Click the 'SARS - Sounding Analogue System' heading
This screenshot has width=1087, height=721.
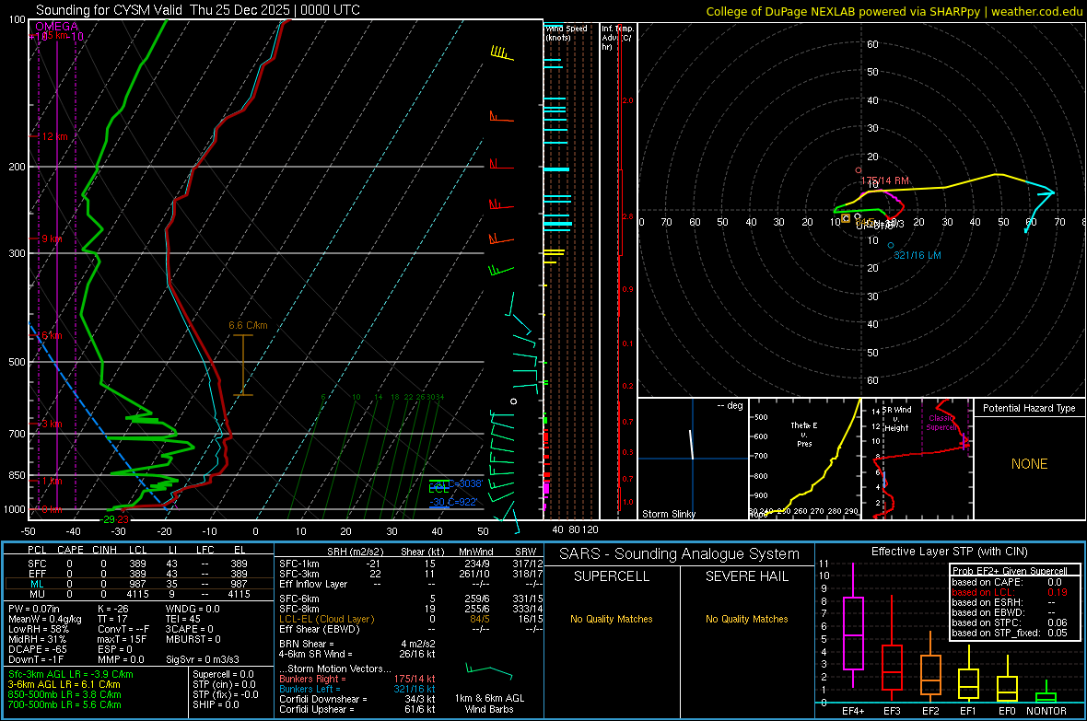(679, 554)
